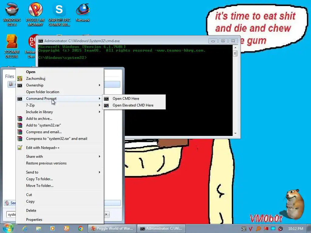Select Cut from the context menu
This screenshot has width=311, height=233.
pyautogui.click(x=60, y=195)
